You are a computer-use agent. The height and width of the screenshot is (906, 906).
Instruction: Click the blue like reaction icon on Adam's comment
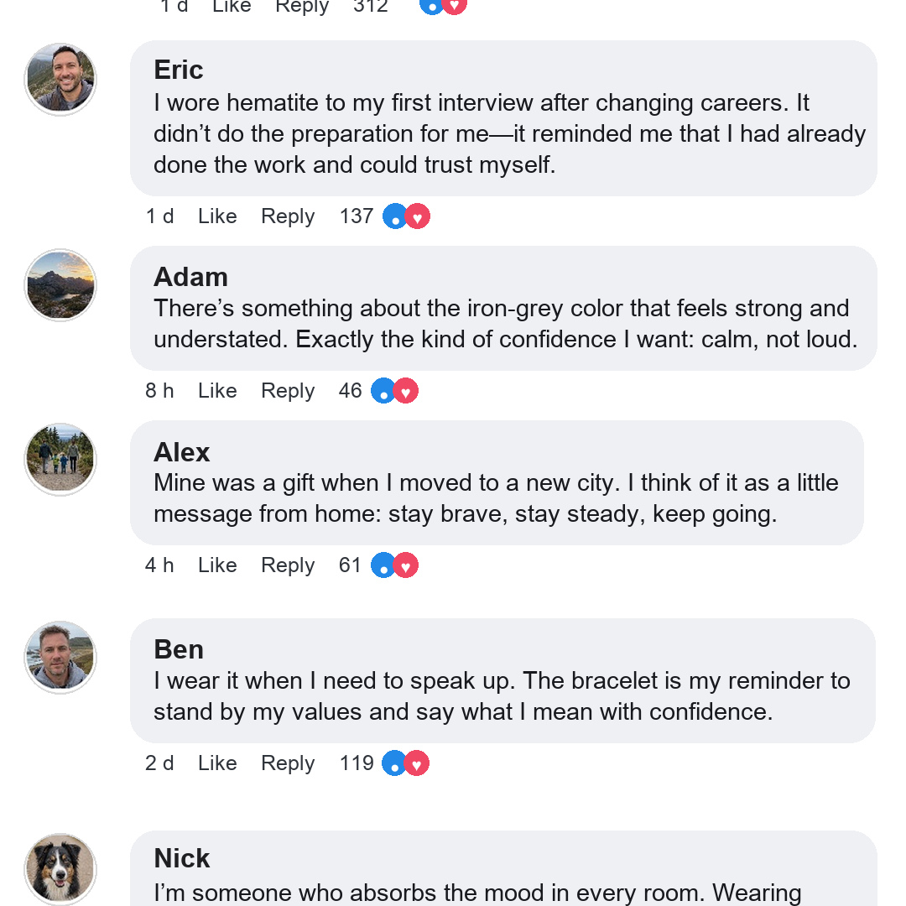[x=383, y=391]
